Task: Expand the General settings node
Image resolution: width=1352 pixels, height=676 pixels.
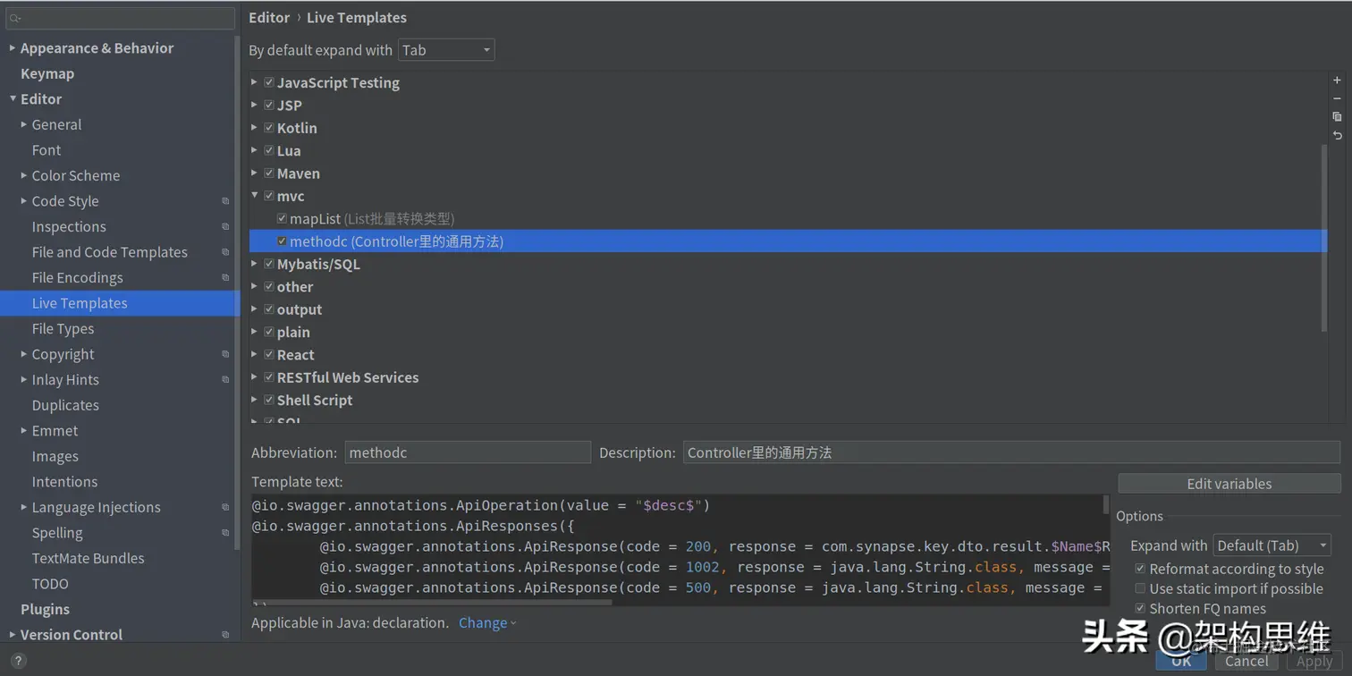Action: pos(24,124)
